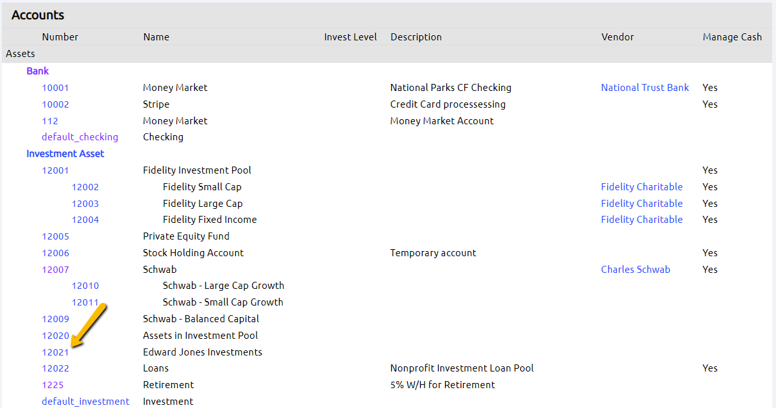The width and height of the screenshot is (776, 408).
Task: Click the Credit Card processessing description
Action: pyautogui.click(x=448, y=104)
